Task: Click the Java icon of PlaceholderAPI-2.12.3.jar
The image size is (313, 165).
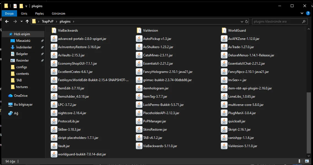Action: (x=139, y=113)
